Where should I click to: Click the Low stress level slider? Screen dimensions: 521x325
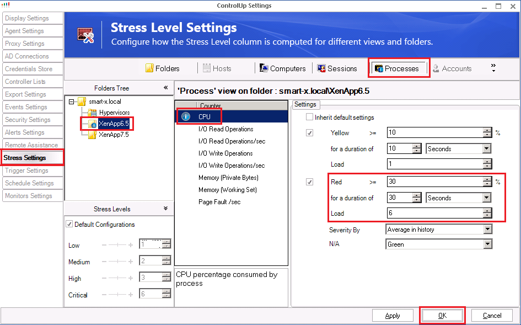coord(117,245)
